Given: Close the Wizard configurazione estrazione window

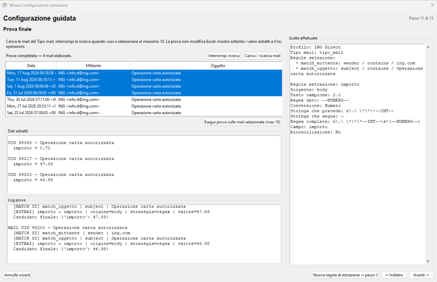Looking at the screenshot, I should tap(432, 5).
